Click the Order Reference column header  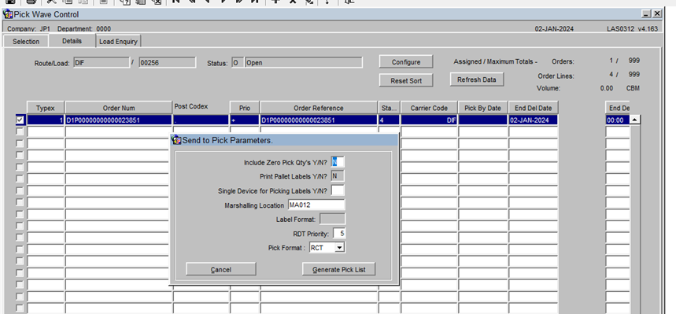pyautogui.click(x=319, y=108)
